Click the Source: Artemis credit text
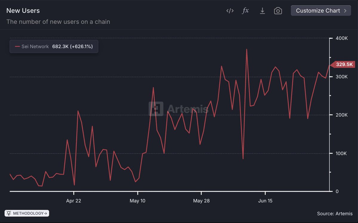 click(335, 213)
